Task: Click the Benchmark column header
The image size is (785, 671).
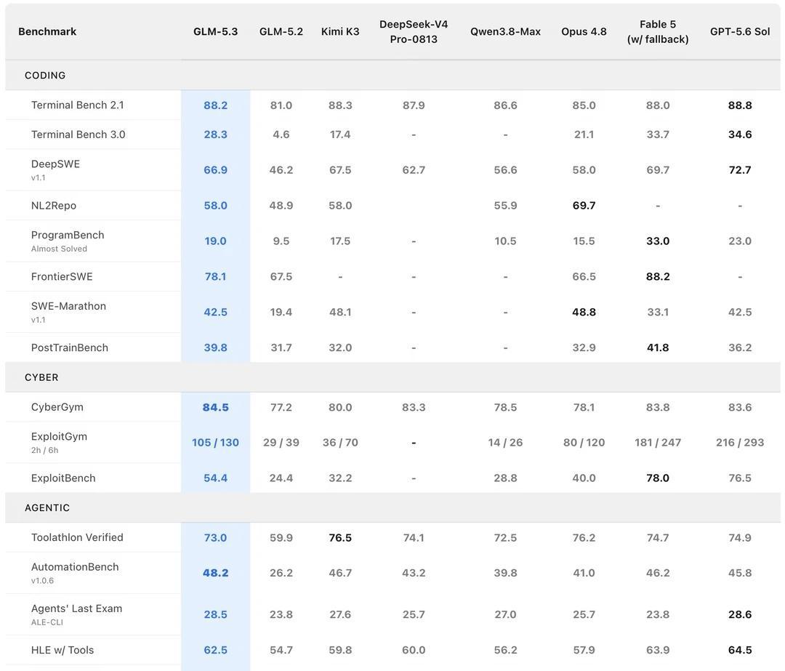Action: click(x=47, y=31)
